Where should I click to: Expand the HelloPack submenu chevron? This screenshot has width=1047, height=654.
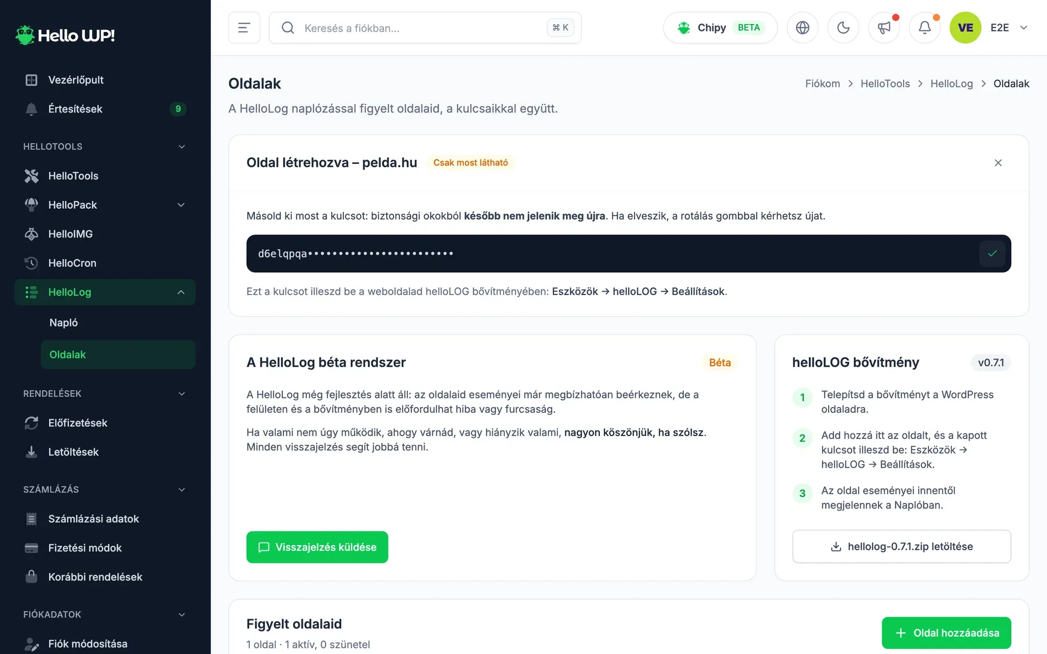click(x=181, y=205)
